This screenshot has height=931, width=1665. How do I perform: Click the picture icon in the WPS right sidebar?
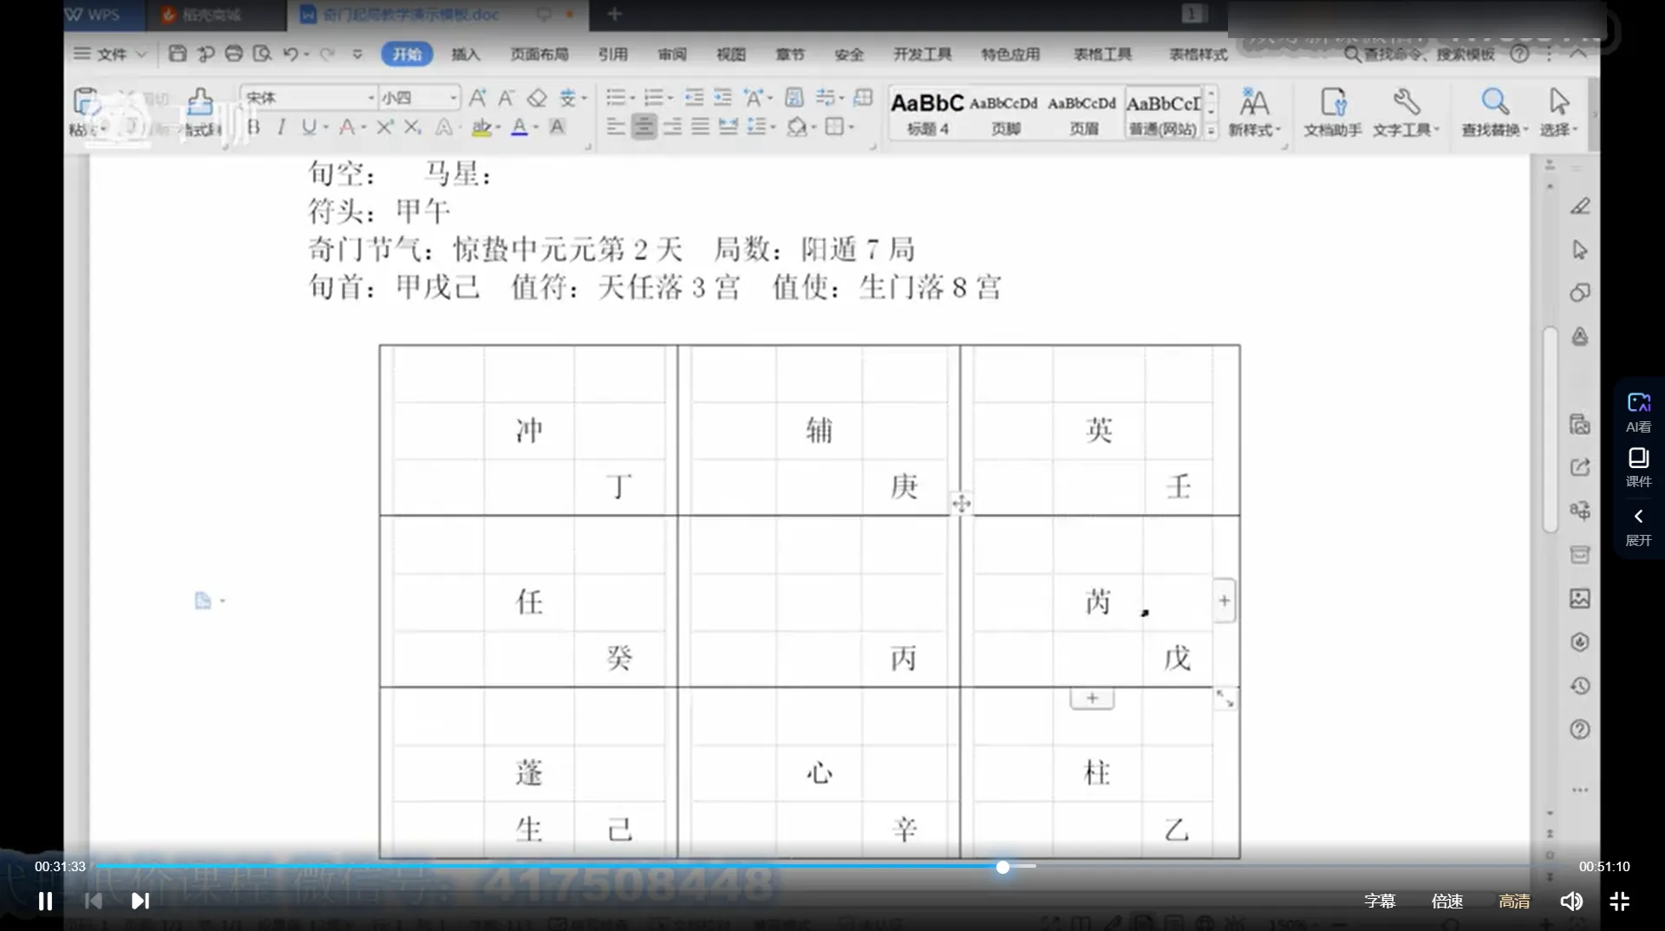[1580, 598]
